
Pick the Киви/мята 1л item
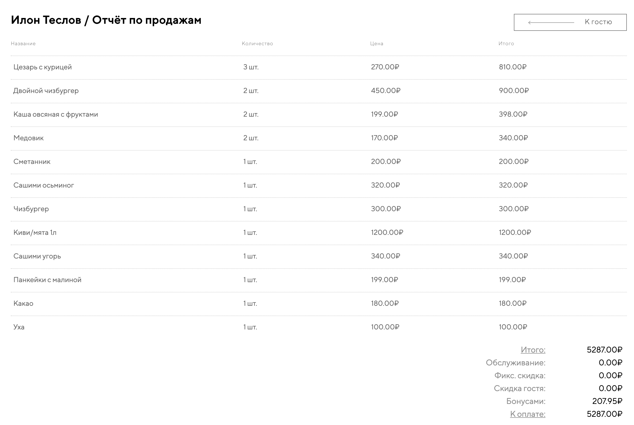35,233
